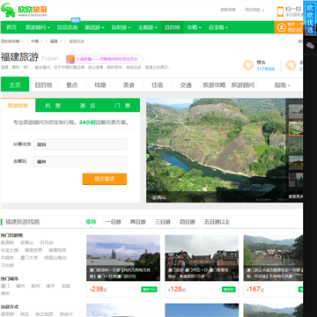
Task: Click the heart 想去 icon
Action: click(248, 65)
